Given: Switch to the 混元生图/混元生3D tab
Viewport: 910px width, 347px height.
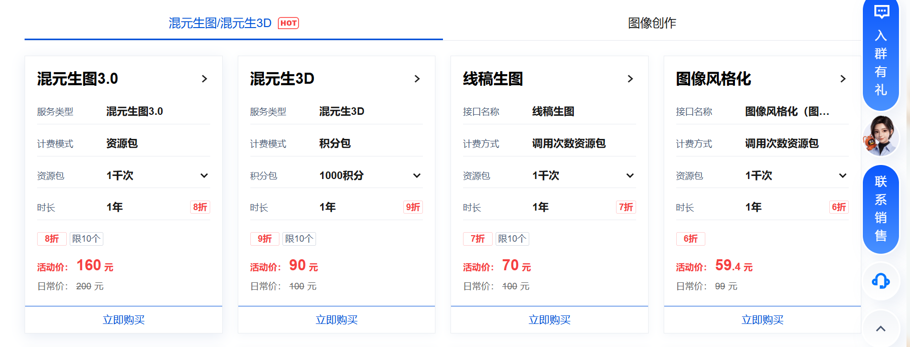Looking at the screenshot, I should click(233, 23).
